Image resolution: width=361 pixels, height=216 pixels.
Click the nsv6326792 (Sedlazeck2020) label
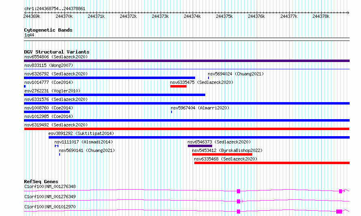(56, 74)
